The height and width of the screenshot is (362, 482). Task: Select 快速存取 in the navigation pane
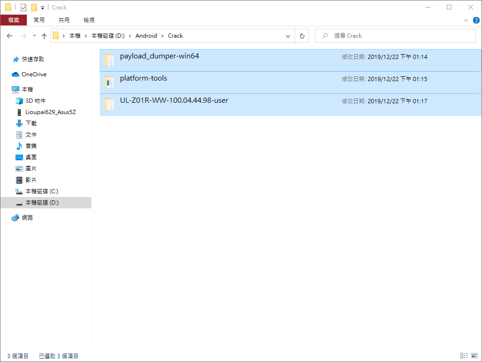[x=33, y=59]
